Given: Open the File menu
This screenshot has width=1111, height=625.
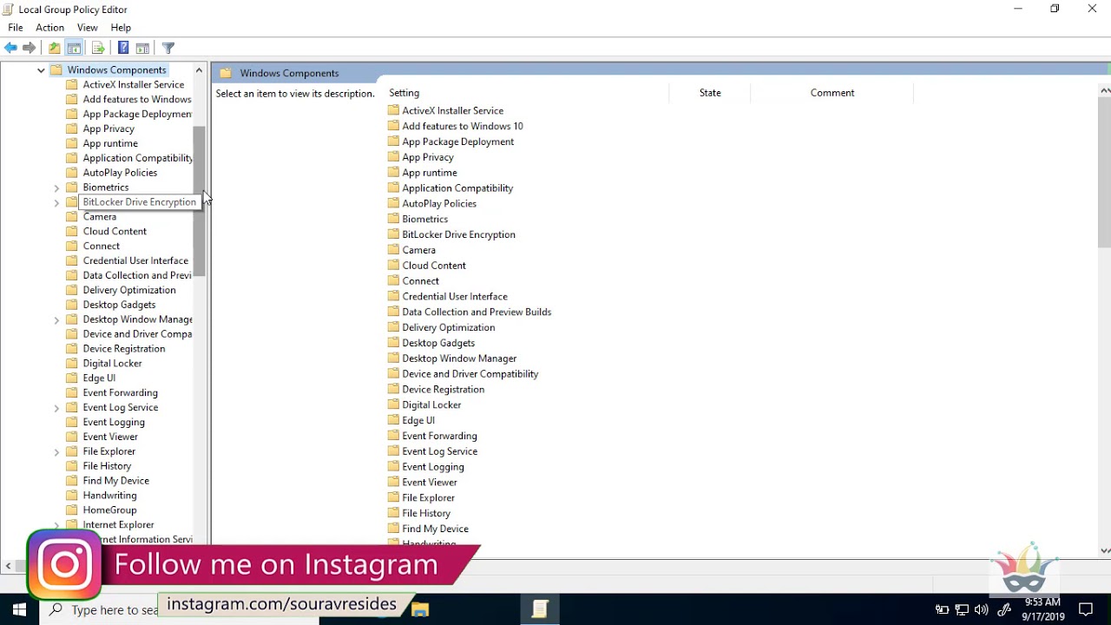Looking at the screenshot, I should click(16, 28).
